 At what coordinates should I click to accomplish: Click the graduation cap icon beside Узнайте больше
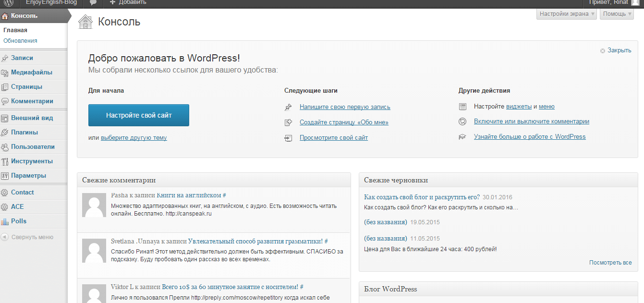462,137
